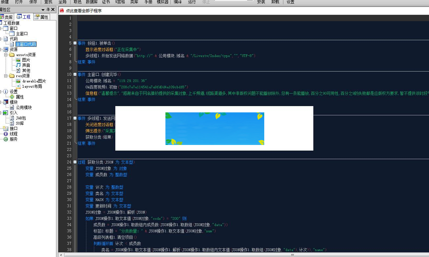
Task: Open the JAR包 icon under 引入
Action: pos(12,118)
